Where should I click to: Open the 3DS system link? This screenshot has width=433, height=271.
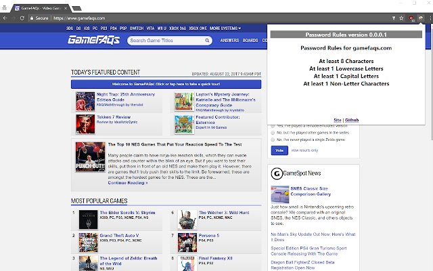[70, 28]
